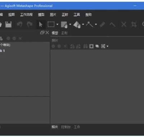The image size is (144, 137).
Task: Open the thumbnail view mode dropdown arrow
Action: (108, 46)
